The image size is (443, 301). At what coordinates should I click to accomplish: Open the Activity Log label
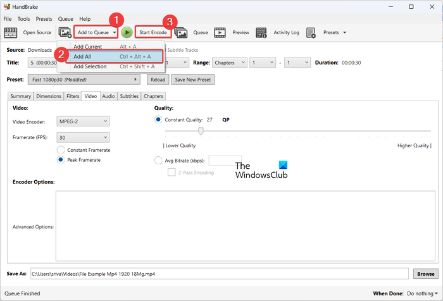pyautogui.click(x=286, y=32)
